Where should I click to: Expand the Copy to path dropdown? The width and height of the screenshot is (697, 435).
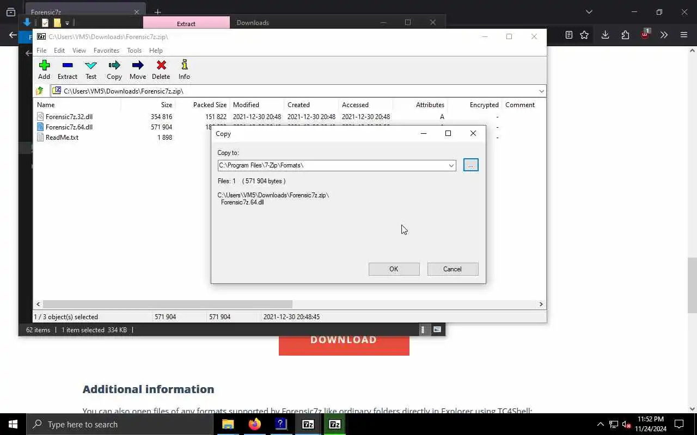[451, 165]
